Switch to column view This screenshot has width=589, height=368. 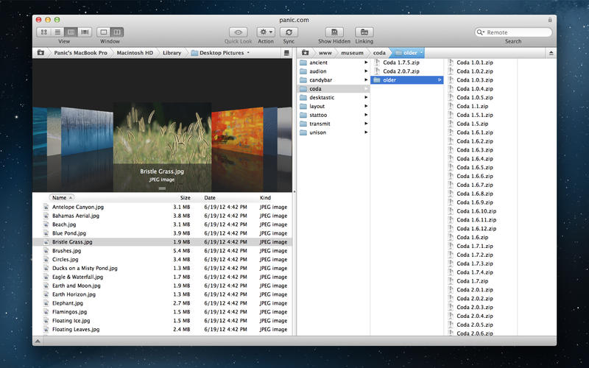click(71, 32)
